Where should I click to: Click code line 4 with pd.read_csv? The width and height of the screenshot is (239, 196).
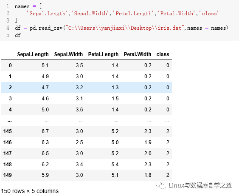[121, 28]
